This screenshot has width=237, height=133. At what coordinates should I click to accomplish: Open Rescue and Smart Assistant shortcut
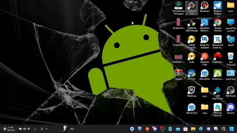pyautogui.click(x=217, y=42)
